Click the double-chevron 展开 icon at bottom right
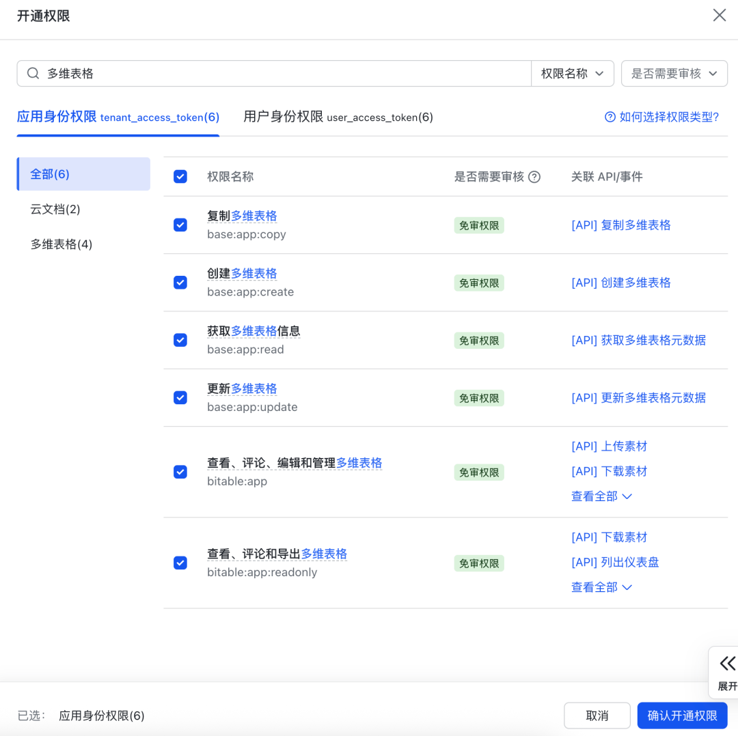The width and height of the screenshot is (738, 736). 728,663
